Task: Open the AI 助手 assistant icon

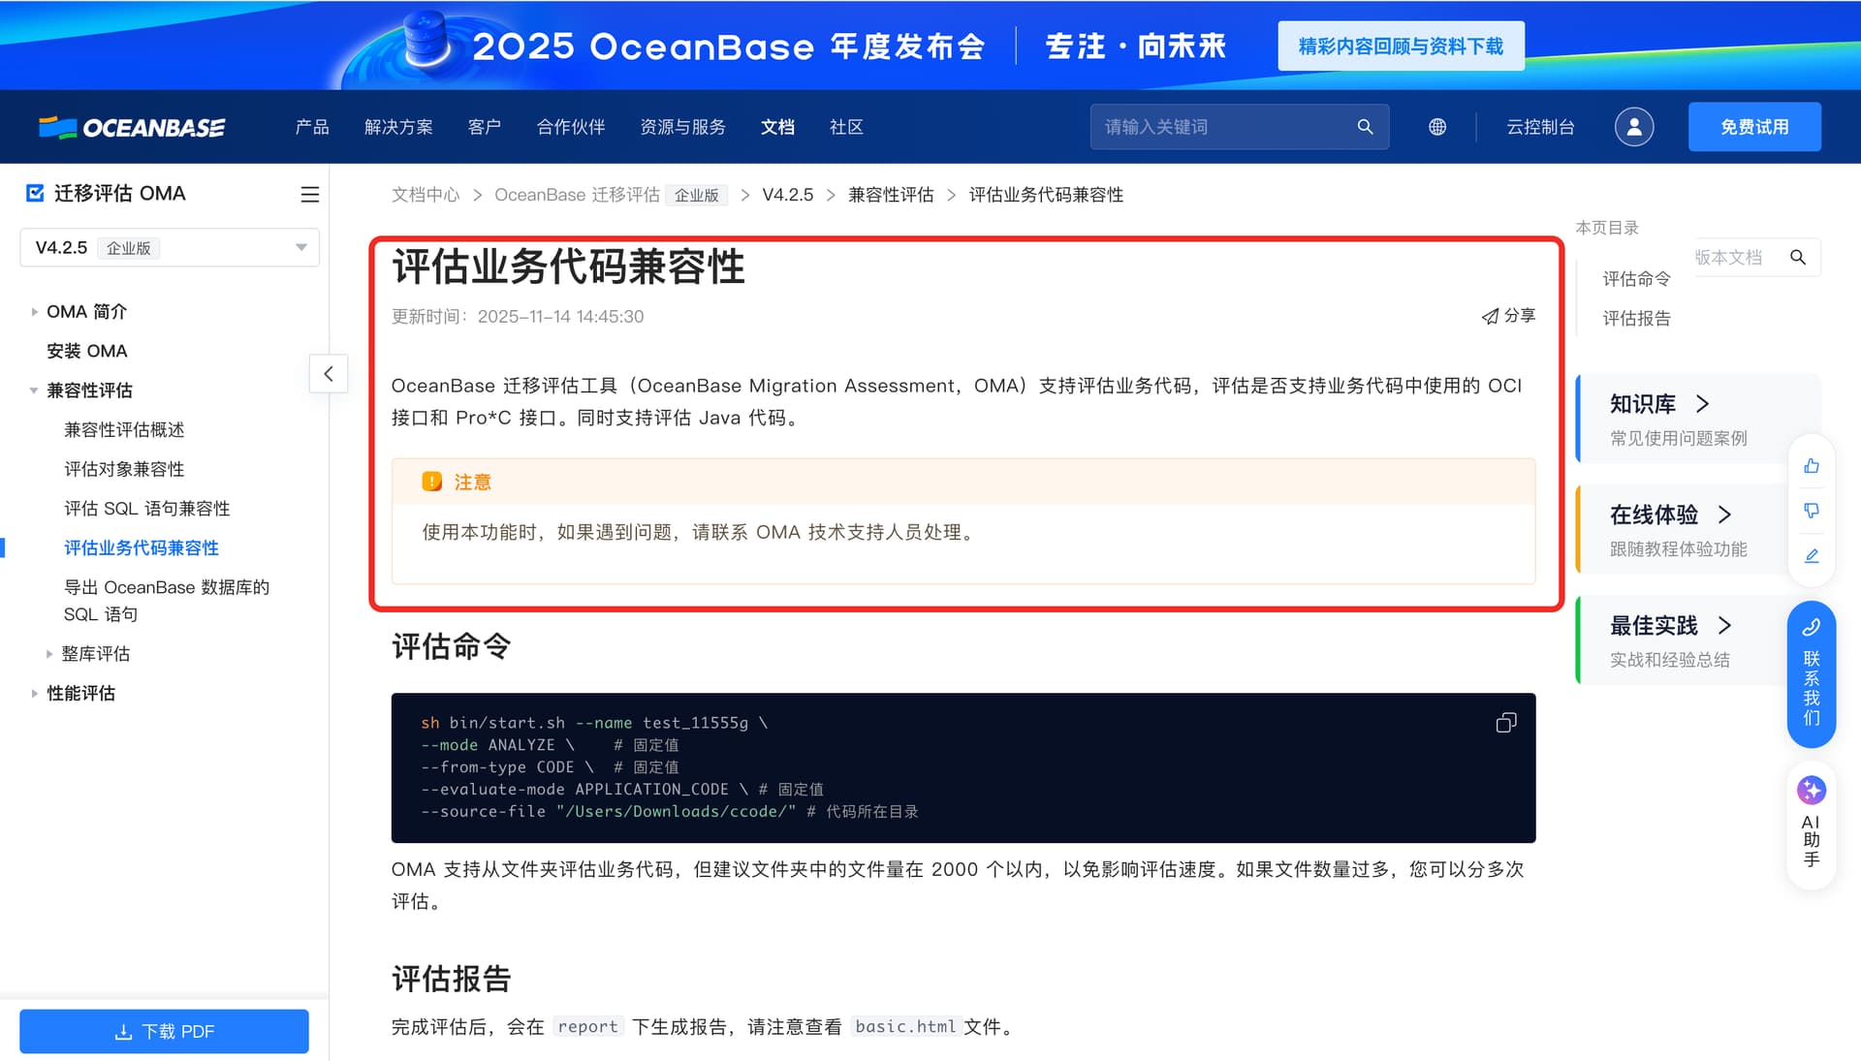Action: coord(1811,825)
